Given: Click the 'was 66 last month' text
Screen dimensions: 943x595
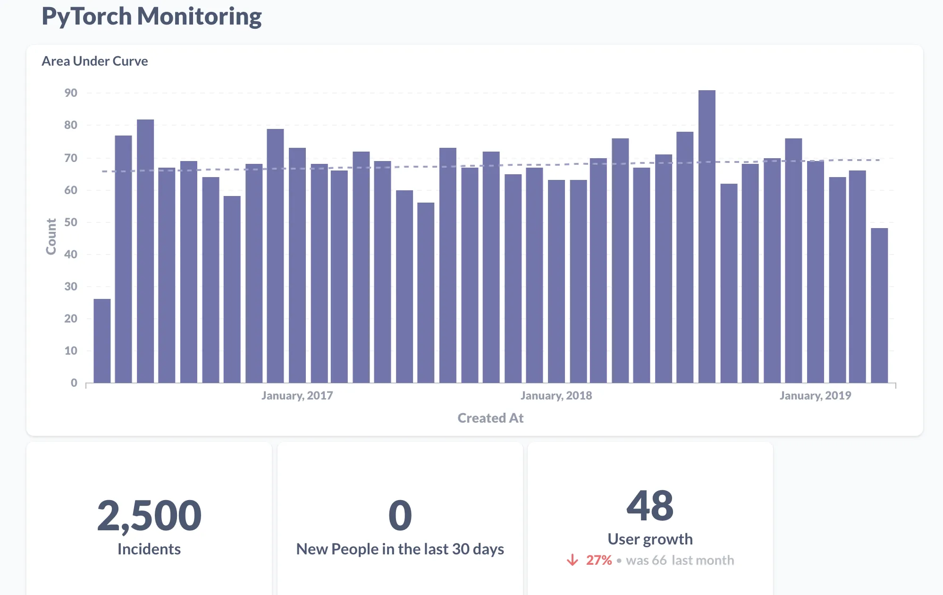Looking at the screenshot, I should tap(680, 560).
